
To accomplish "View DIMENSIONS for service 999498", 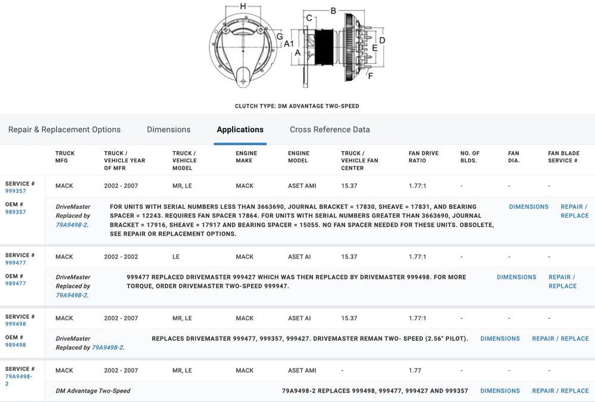I will pyautogui.click(x=500, y=339).
